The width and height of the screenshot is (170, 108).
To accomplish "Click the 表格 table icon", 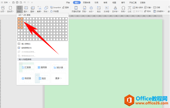I will point(19,8).
